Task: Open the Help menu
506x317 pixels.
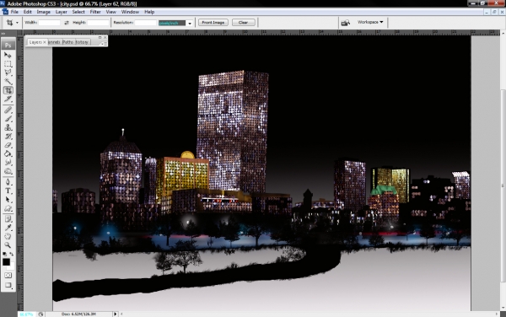Action: tap(149, 12)
